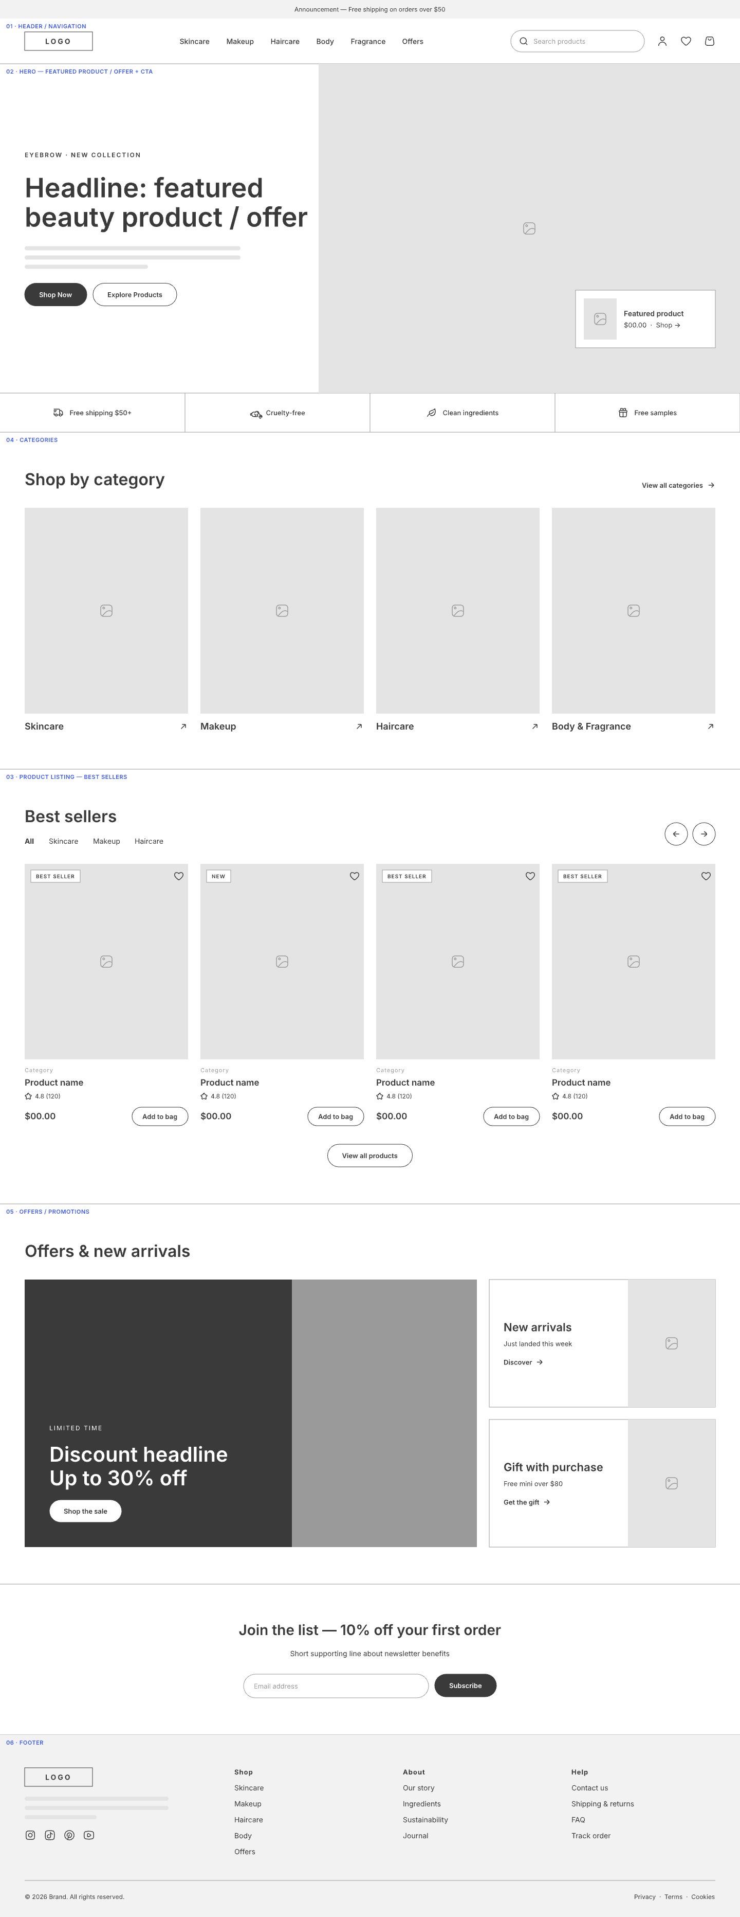Open View all categories link
This screenshot has width=740, height=1917.
(678, 486)
